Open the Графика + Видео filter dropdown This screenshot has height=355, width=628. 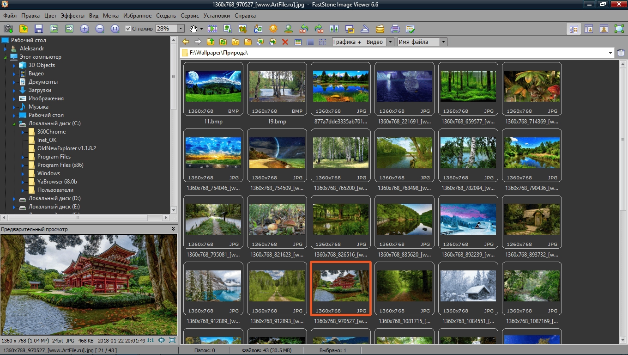pos(391,42)
